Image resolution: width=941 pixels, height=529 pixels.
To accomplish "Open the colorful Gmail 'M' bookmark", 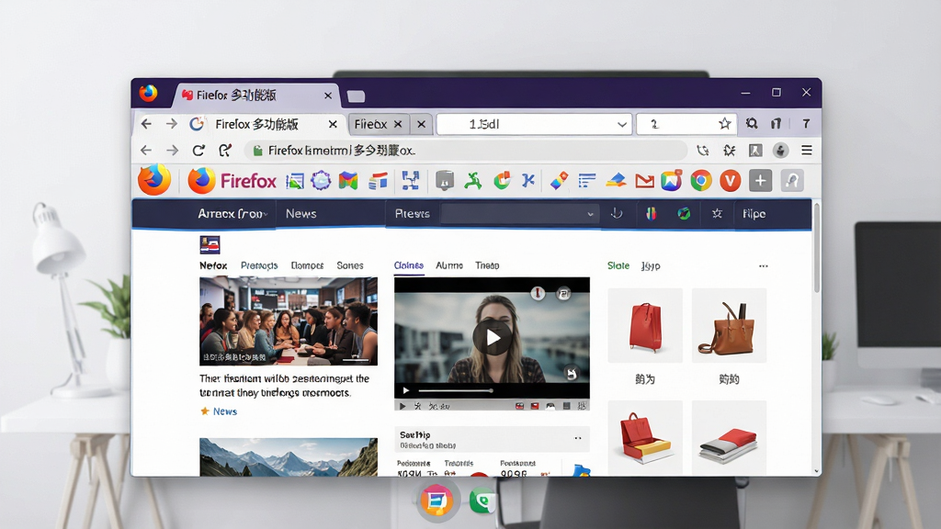I will point(348,181).
